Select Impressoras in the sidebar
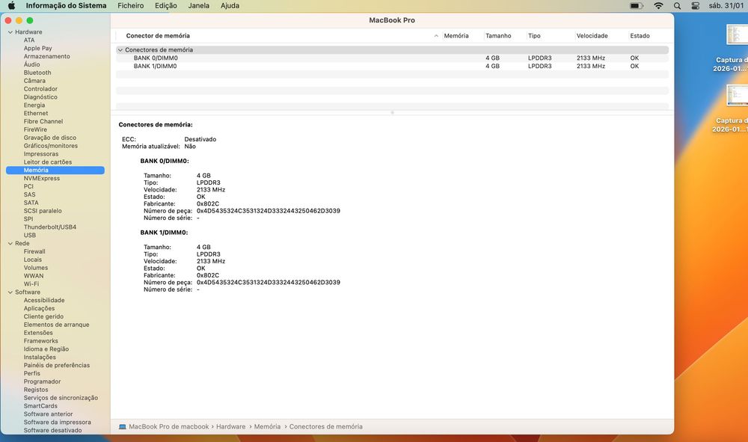Viewport: 748px width, 442px height. click(x=41, y=154)
